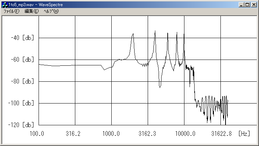The height and width of the screenshot is (146, 259).
Task: Maximize the WaveSpectre window
Action: click(x=247, y=5)
